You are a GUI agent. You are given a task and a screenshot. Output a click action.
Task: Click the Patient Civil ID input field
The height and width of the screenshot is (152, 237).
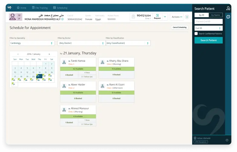click(x=209, y=21)
